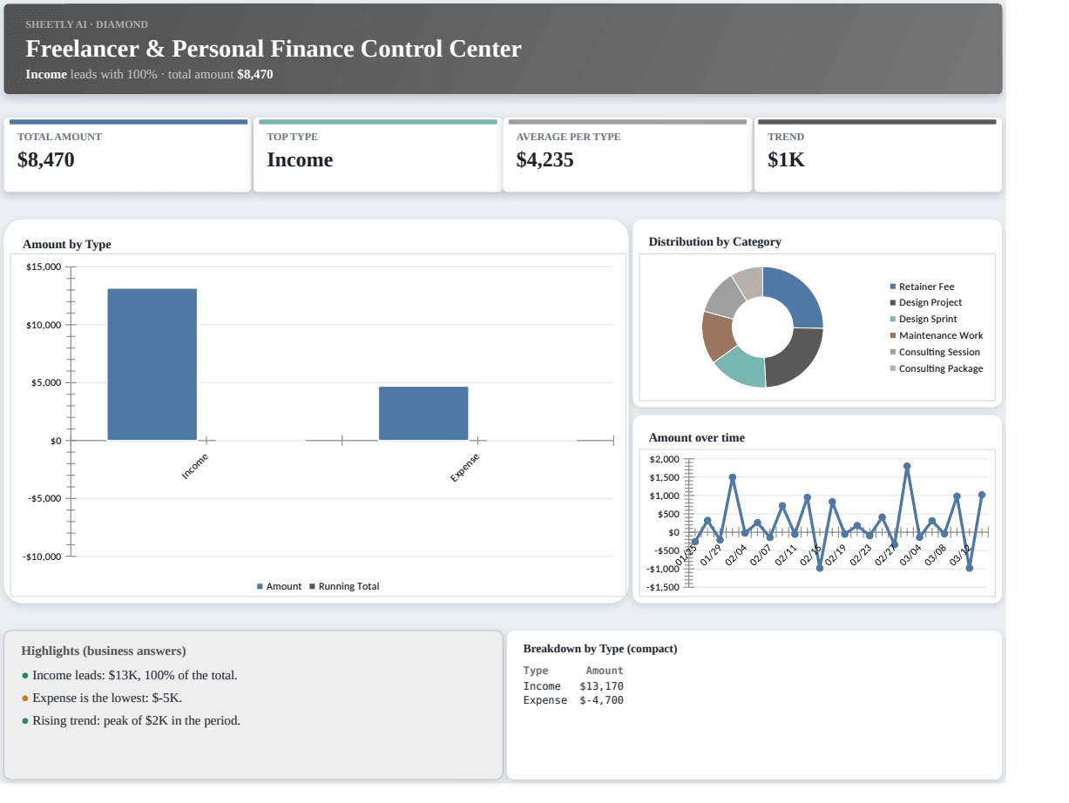1069x803 pixels.
Task: Click the Consulting Package legend swatch
Action: [892, 368]
